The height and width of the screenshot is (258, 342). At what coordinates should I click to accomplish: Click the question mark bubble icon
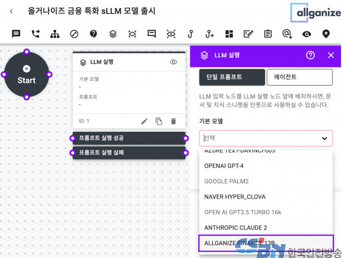(94, 34)
